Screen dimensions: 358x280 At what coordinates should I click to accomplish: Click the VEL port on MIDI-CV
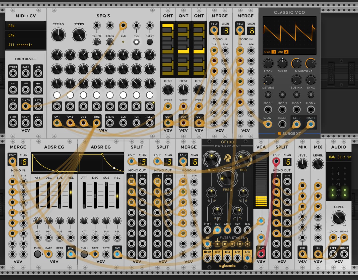[x=38, y=73]
